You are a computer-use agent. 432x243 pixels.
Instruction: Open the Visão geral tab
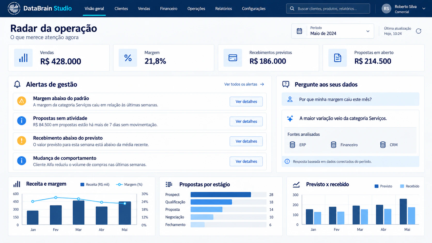[94, 9]
